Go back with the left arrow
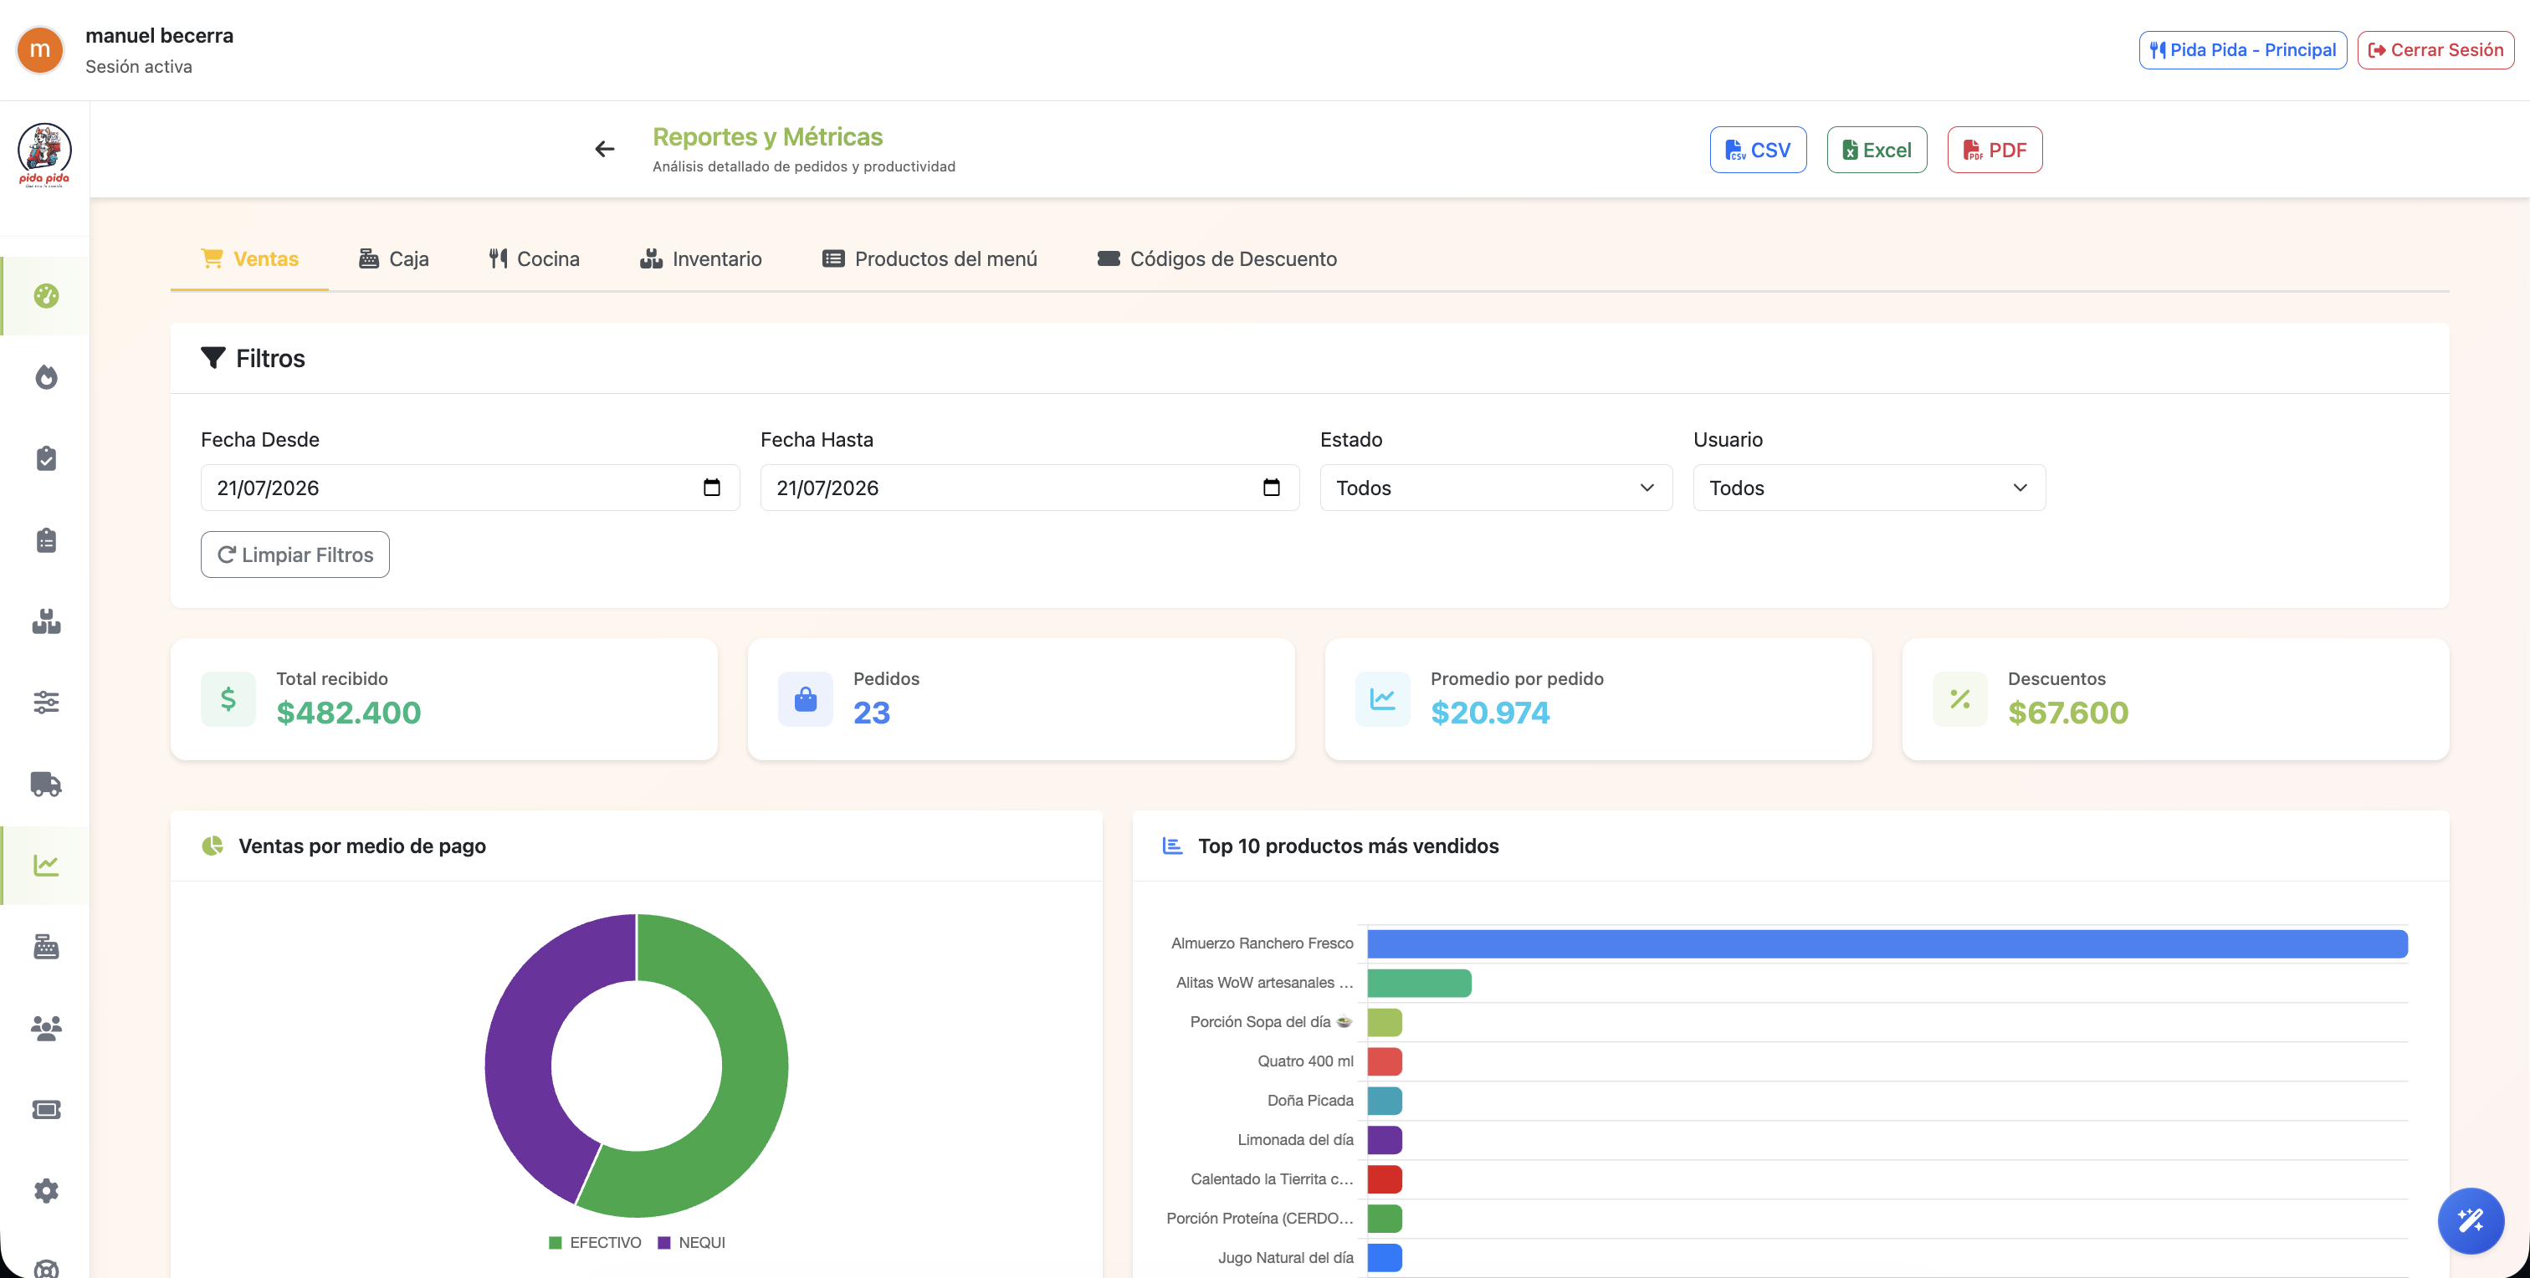This screenshot has height=1278, width=2530. [x=605, y=149]
